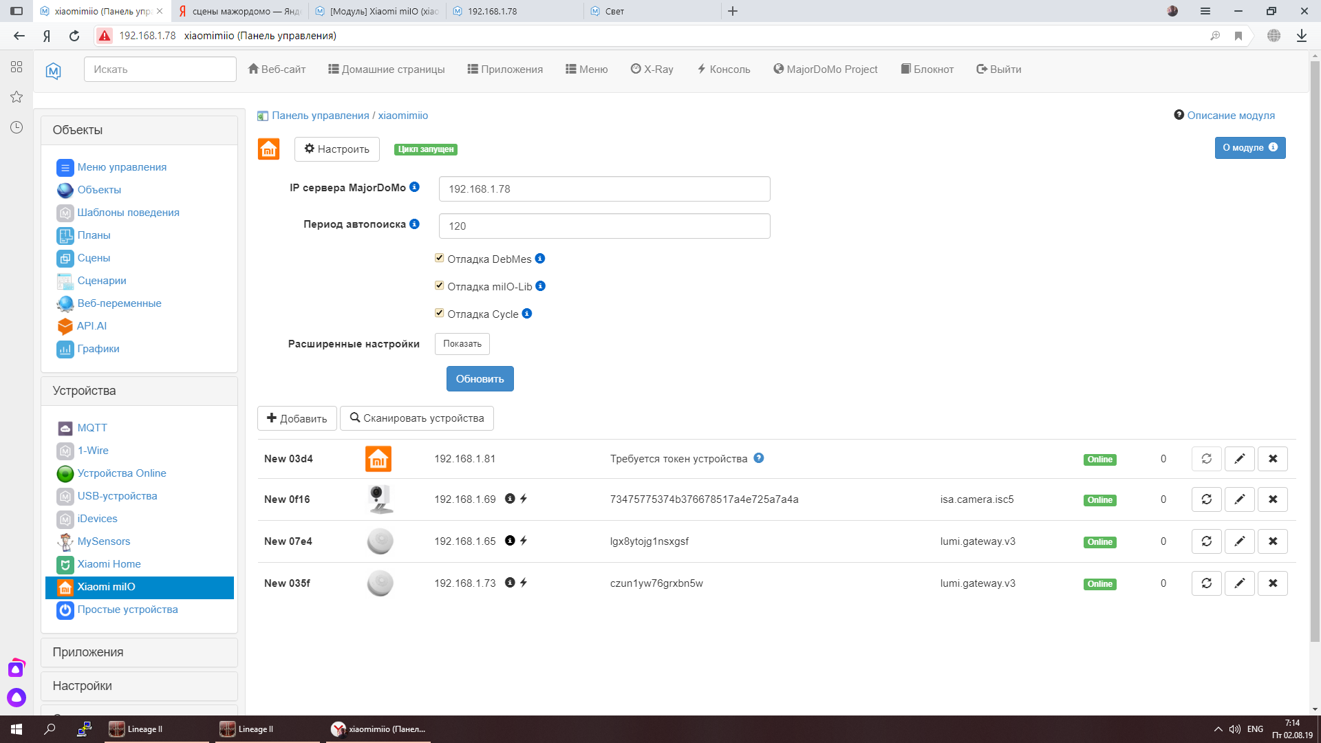Click MajorDoMo logo in top navbar
Screen dimensions: 1321x743
pos(54,69)
